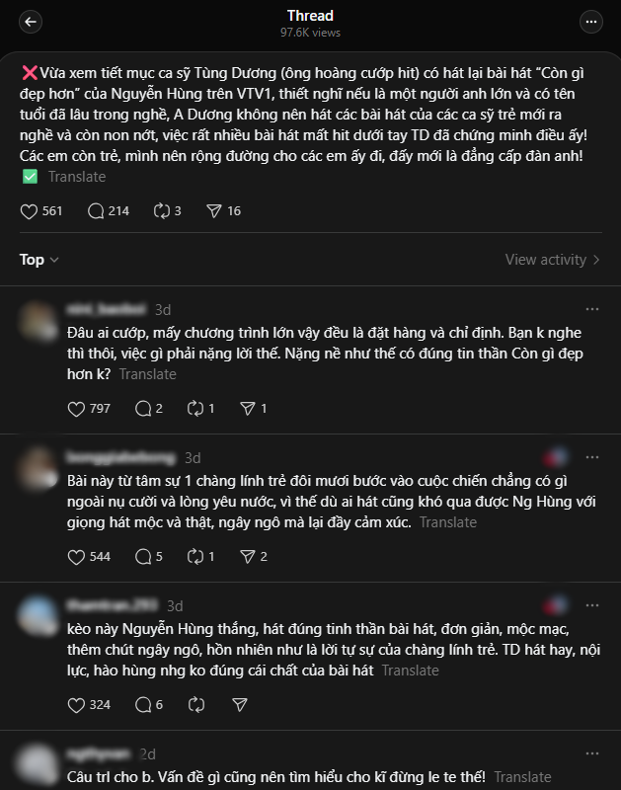Screen dimensions: 621x790
Task: Translate the main post text
Action: (x=77, y=176)
